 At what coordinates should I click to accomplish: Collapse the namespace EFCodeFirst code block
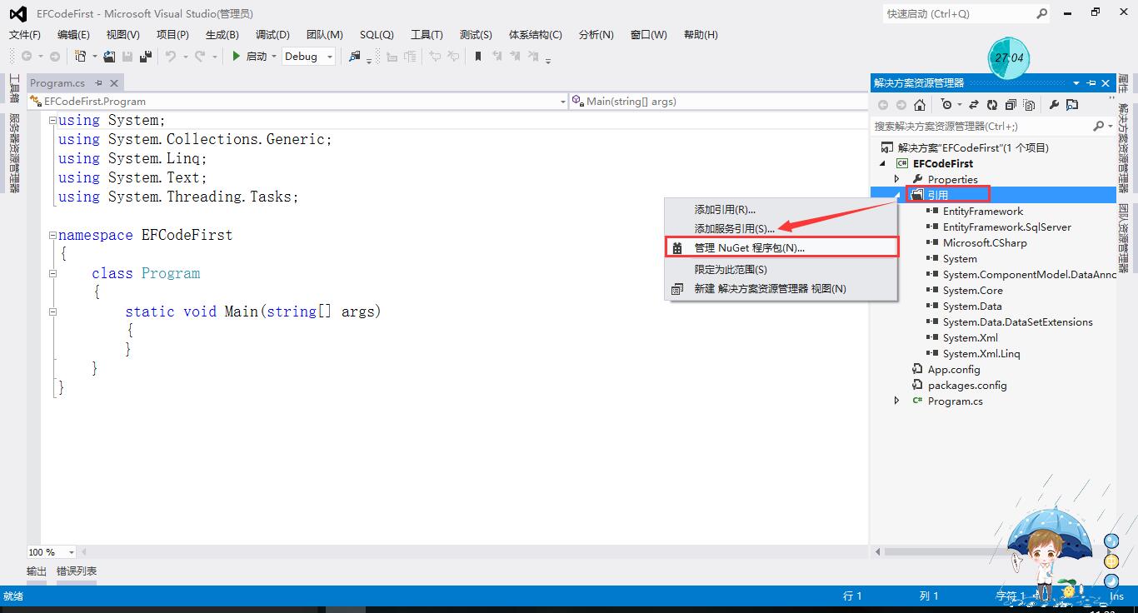click(52, 235)
